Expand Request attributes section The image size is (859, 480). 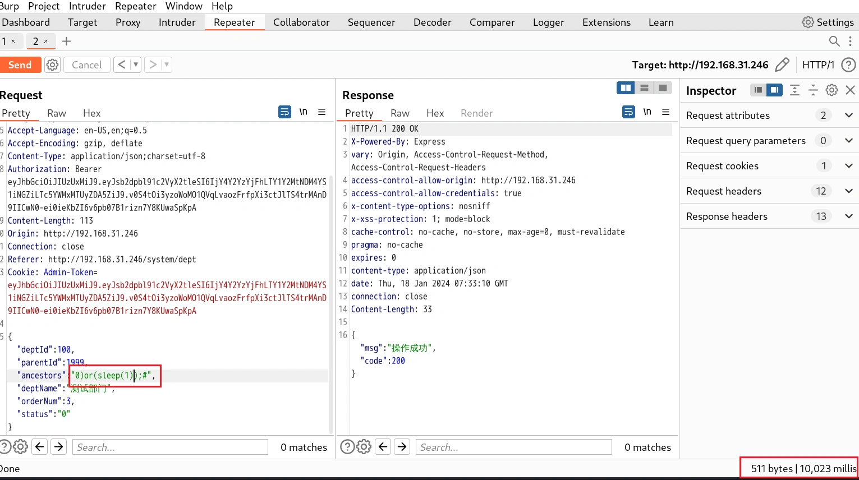point(848,116)
